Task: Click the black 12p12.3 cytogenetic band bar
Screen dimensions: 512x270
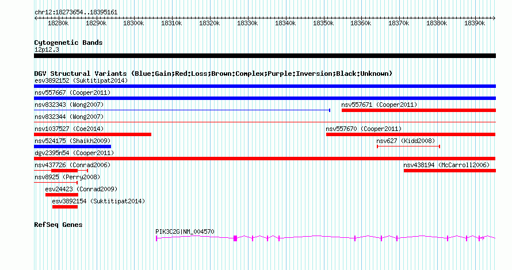Action: click(265, 56)
